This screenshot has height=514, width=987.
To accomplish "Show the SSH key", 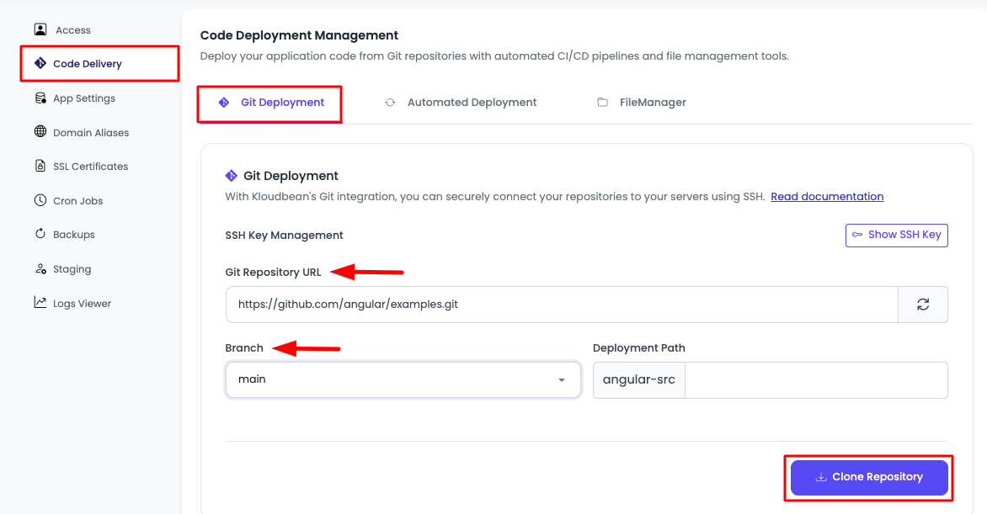I will pos(896,235).
